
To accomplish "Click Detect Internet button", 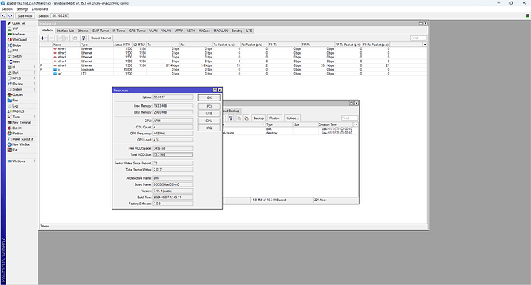I will pyautogui.click(x=101, y=38).
